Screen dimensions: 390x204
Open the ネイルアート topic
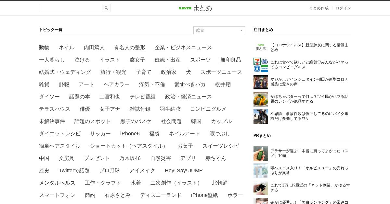click(185, 134)
